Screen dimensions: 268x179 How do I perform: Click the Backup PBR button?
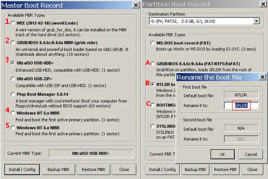coord(196,170)
